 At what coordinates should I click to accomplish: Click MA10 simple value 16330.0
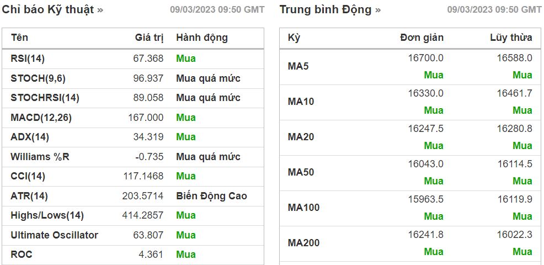click(x=426, y=93)
